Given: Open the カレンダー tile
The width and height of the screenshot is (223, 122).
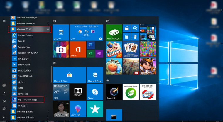Looking at the screenshot, I should click(x=61, y=33).
